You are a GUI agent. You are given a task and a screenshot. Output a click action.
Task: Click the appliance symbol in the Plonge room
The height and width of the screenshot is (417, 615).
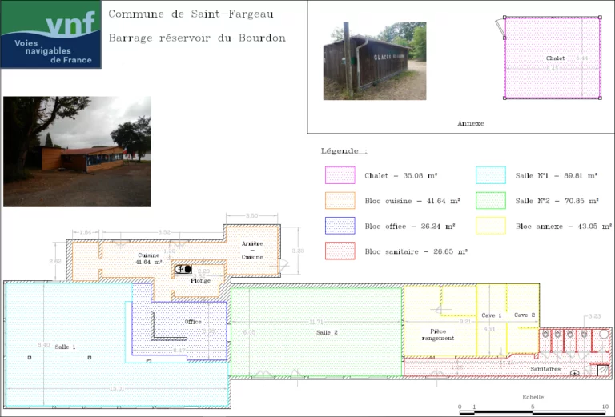(x=183, y=269)
